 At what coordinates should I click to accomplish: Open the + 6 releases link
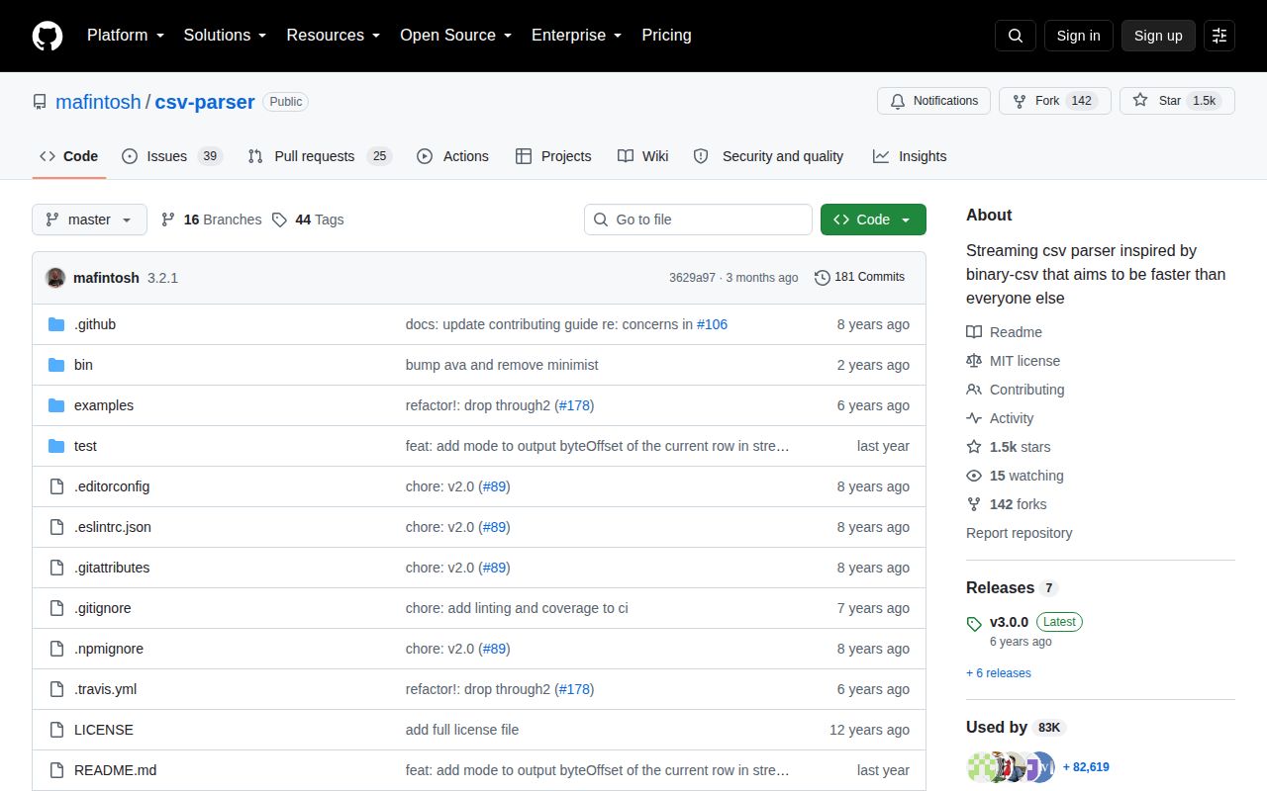coord(999,673)
